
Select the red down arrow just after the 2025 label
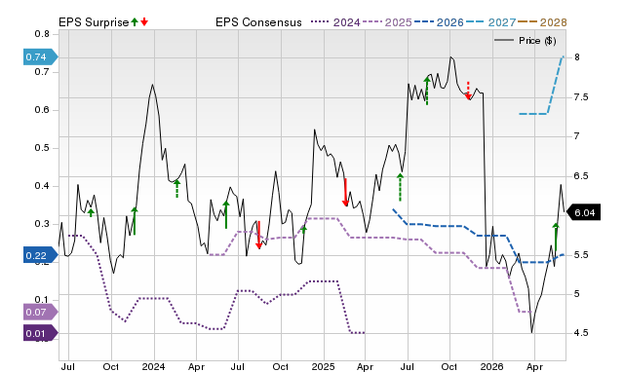345,193
